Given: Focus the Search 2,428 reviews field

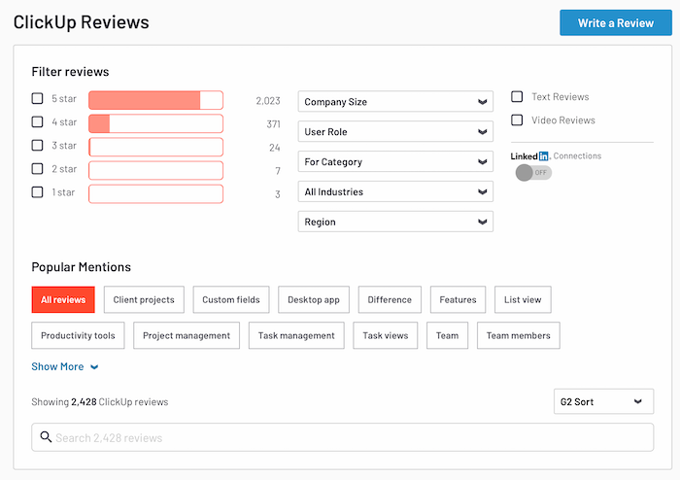Looking at the screenshot, I should click(x=342, y=437).
